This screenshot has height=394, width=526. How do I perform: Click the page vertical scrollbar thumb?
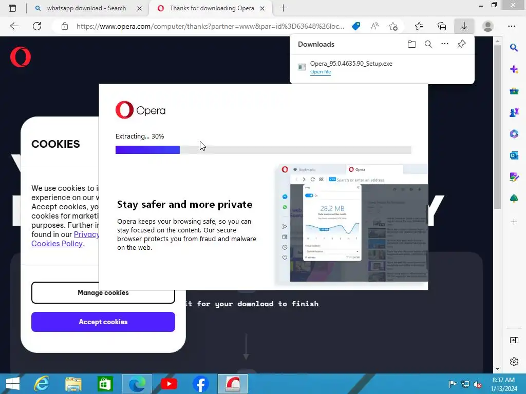pyautogui.click(x=497, y=127)
